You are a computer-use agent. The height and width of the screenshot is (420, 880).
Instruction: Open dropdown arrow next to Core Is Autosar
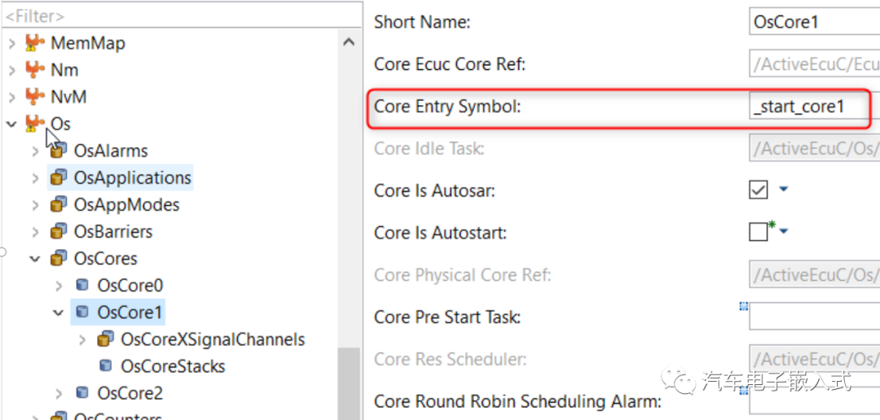tap(784, 190)
